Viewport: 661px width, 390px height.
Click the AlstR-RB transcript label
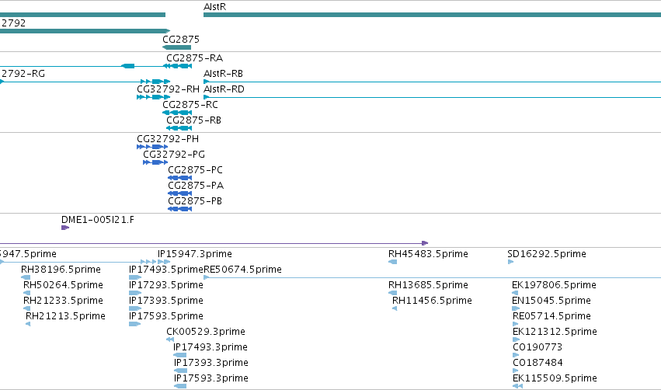click(223, 73)
